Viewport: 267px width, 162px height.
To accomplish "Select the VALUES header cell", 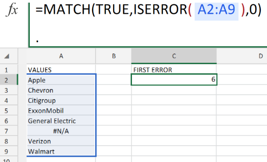I will [61, 70].
